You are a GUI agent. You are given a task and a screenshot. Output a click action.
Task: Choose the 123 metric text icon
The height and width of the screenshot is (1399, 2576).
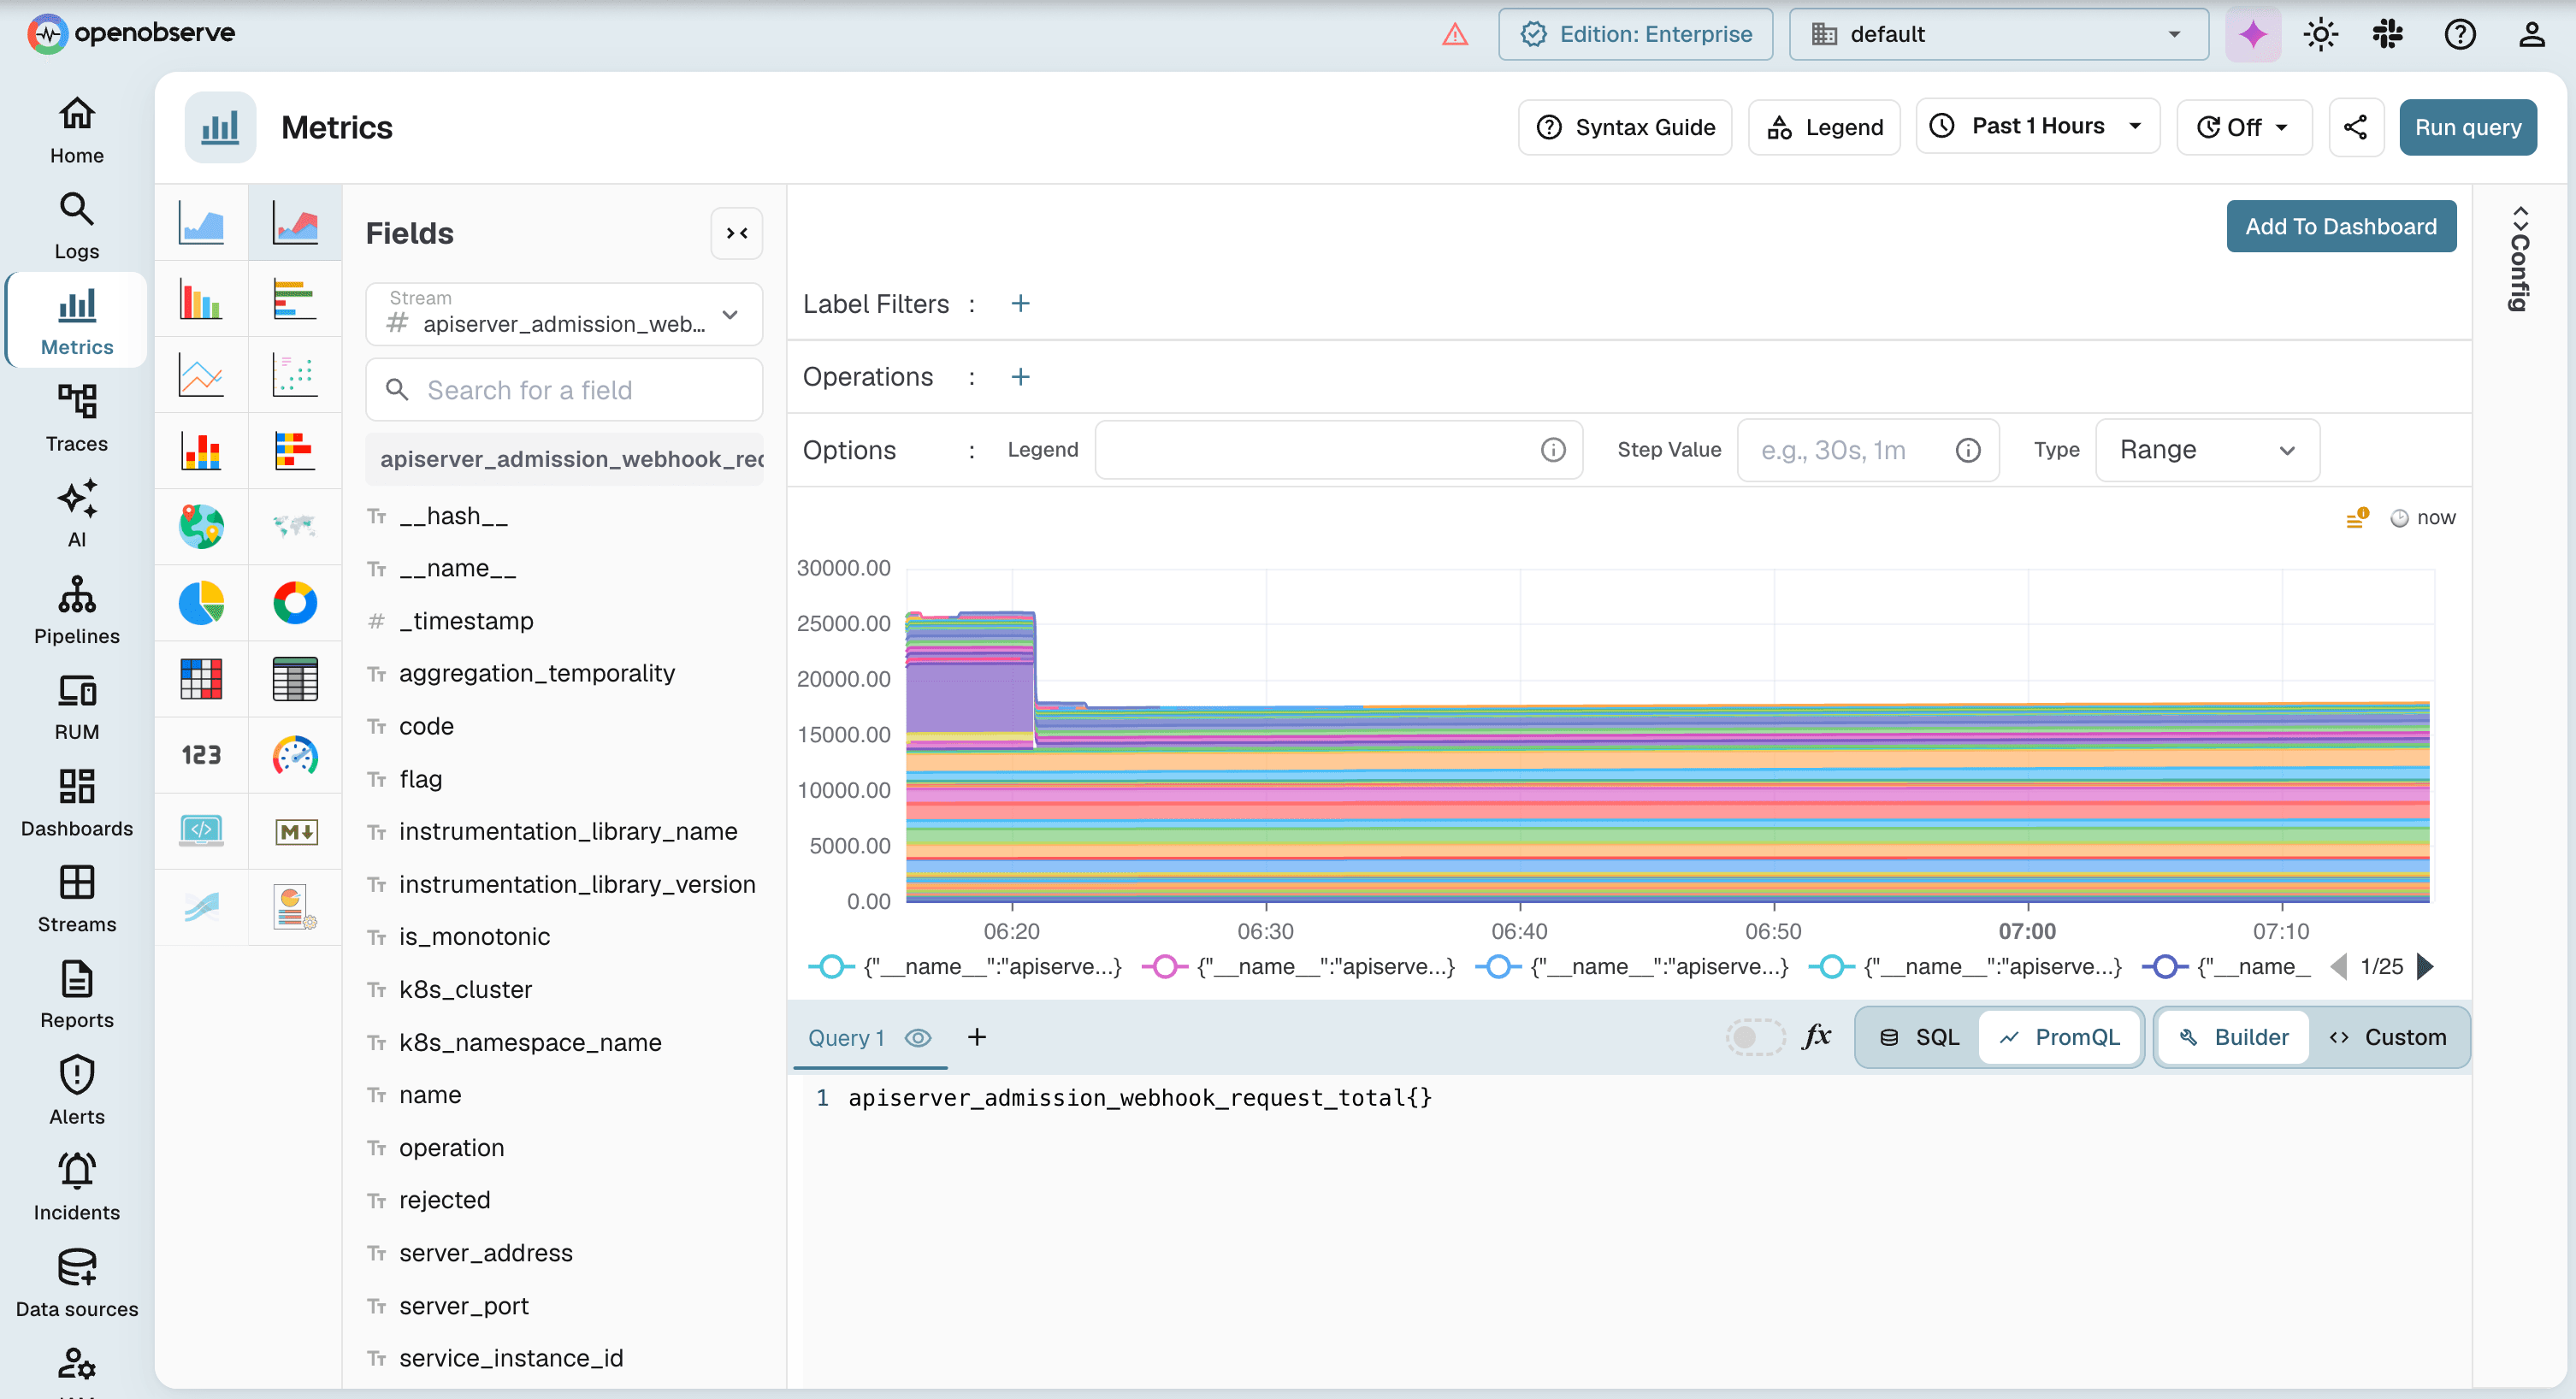(x=201, y=754)
